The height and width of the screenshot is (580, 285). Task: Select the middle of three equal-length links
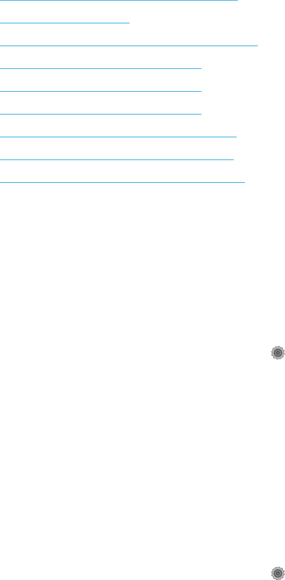click(x=100, y=91)
